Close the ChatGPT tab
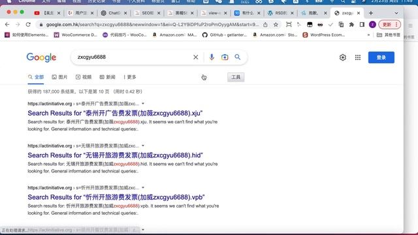 click(125, 13)
